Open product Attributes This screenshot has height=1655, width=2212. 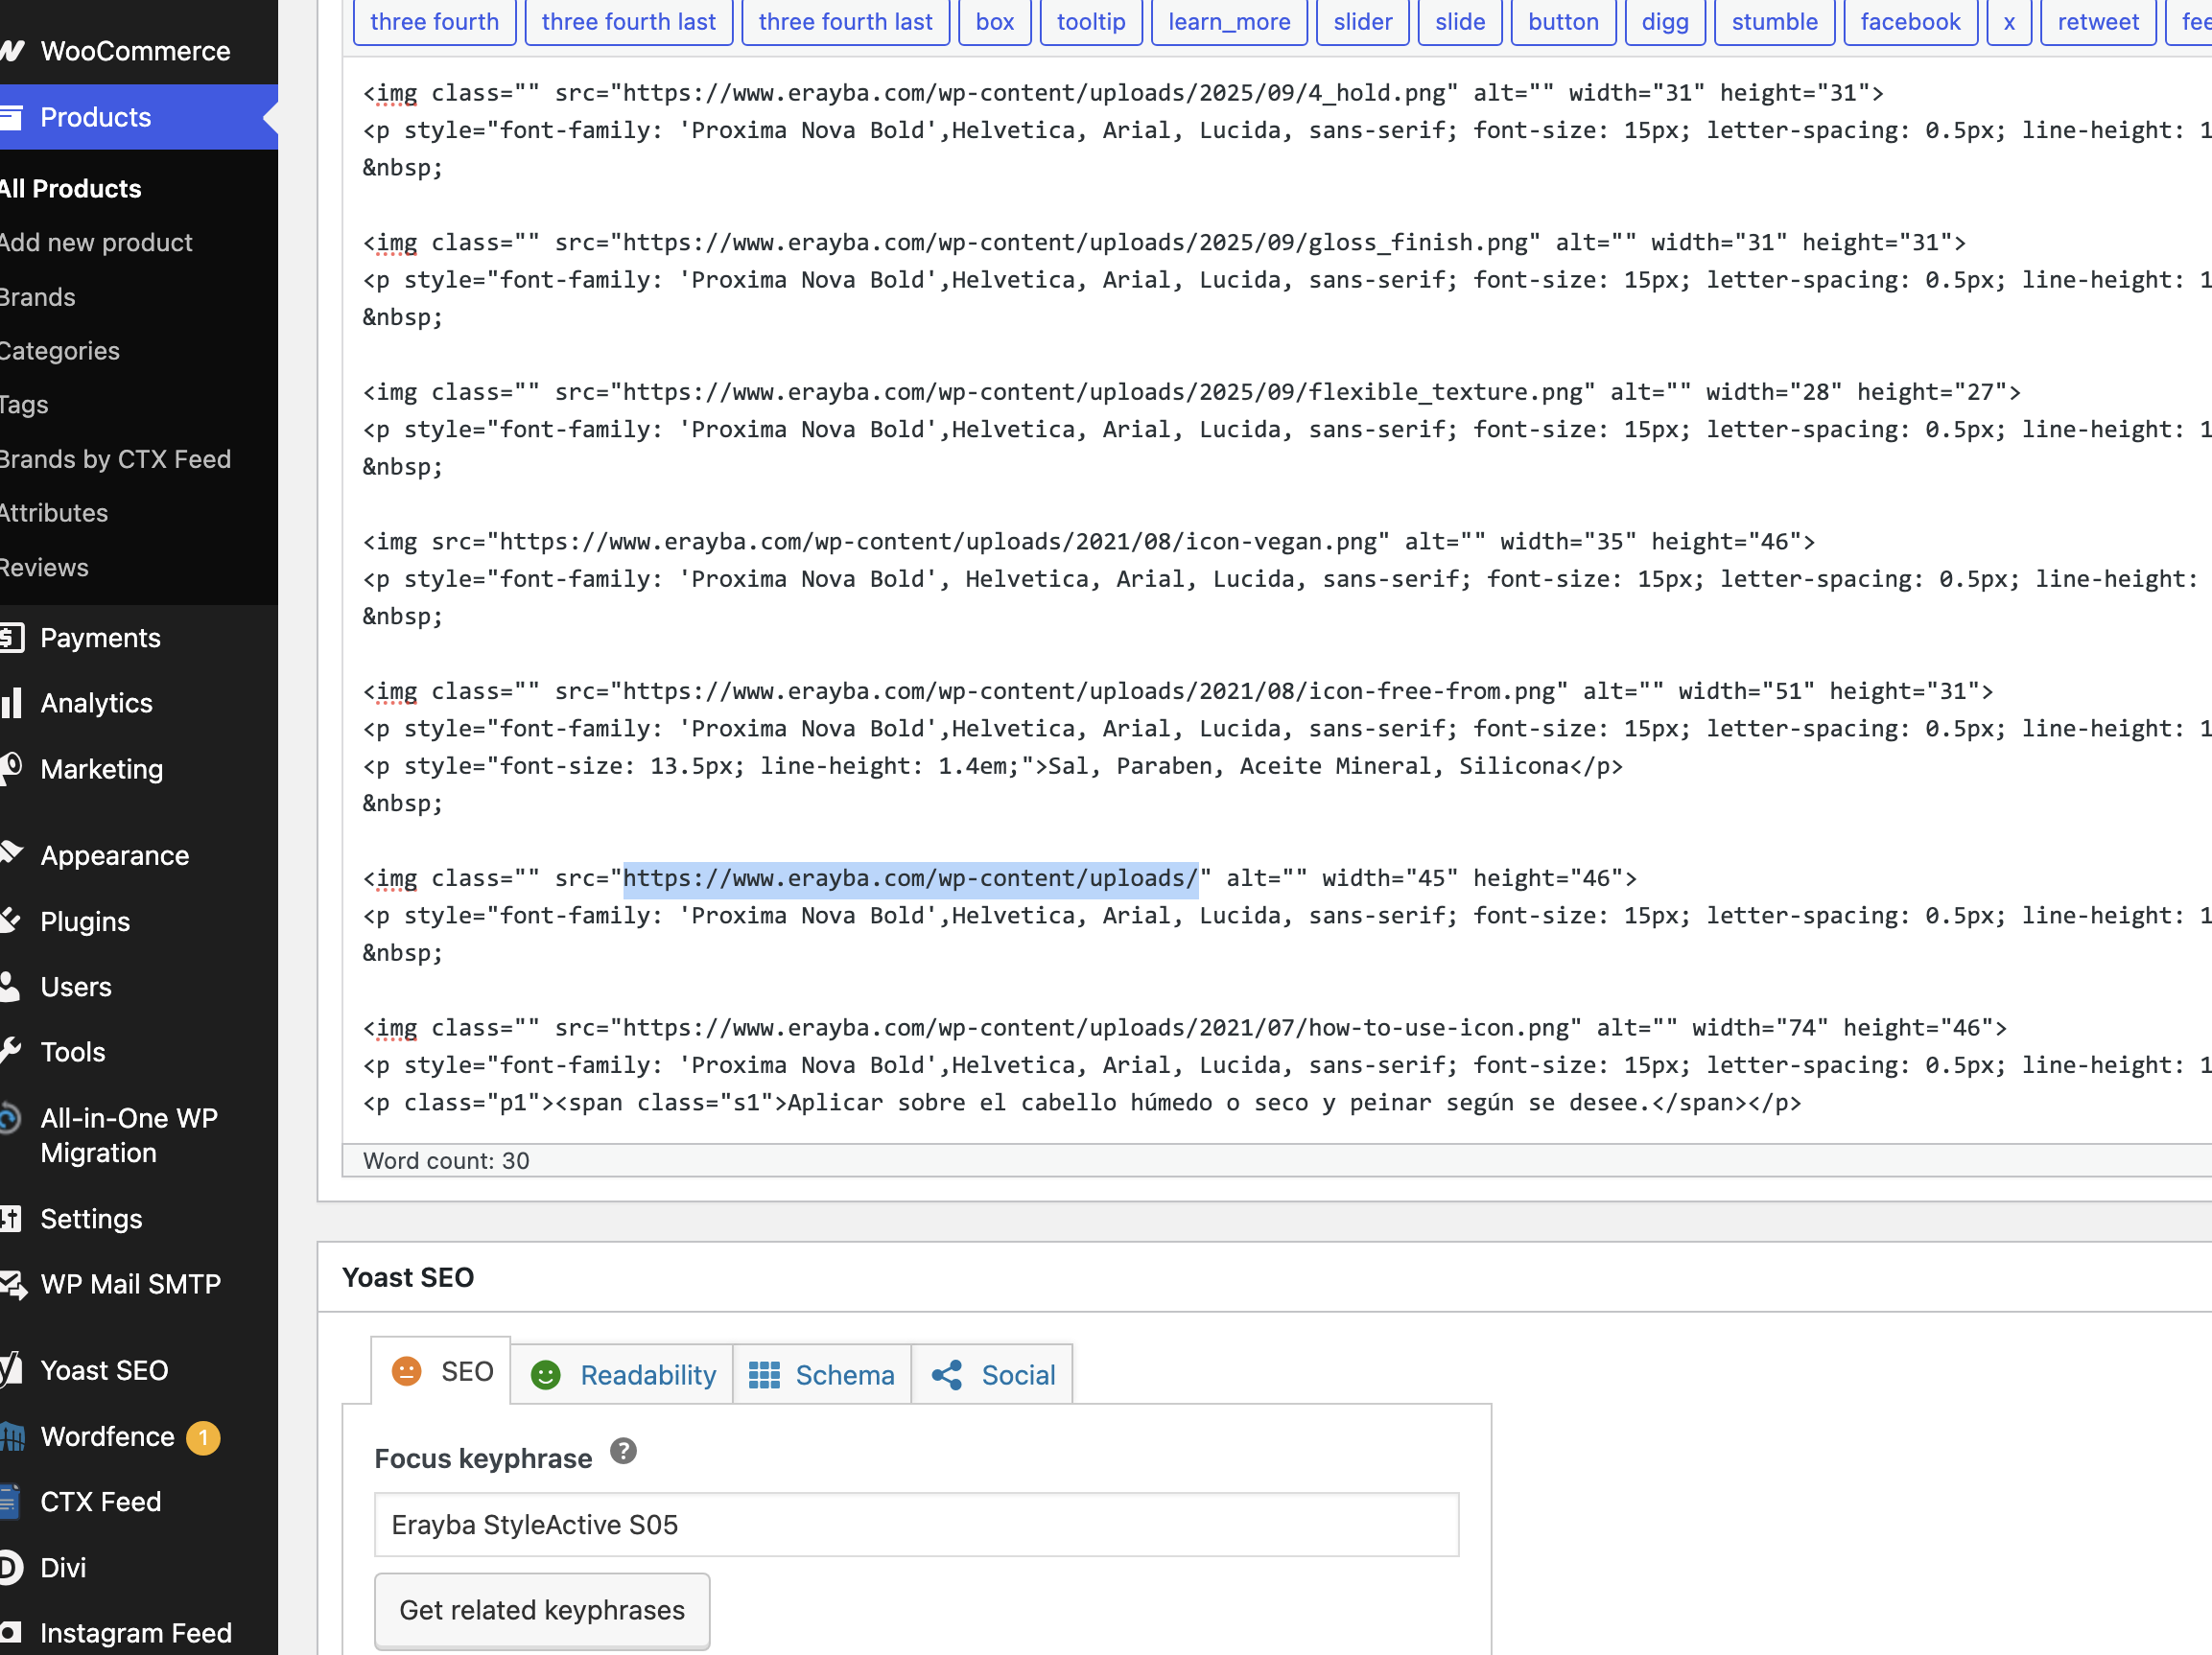click(54, 513)
